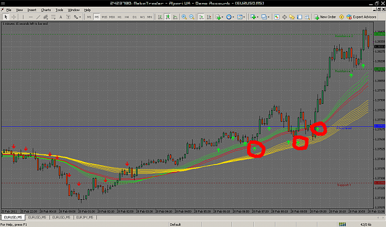The image size is (386, 227).
Task: Open the Market Watch window
Action: tap(277, 17)
